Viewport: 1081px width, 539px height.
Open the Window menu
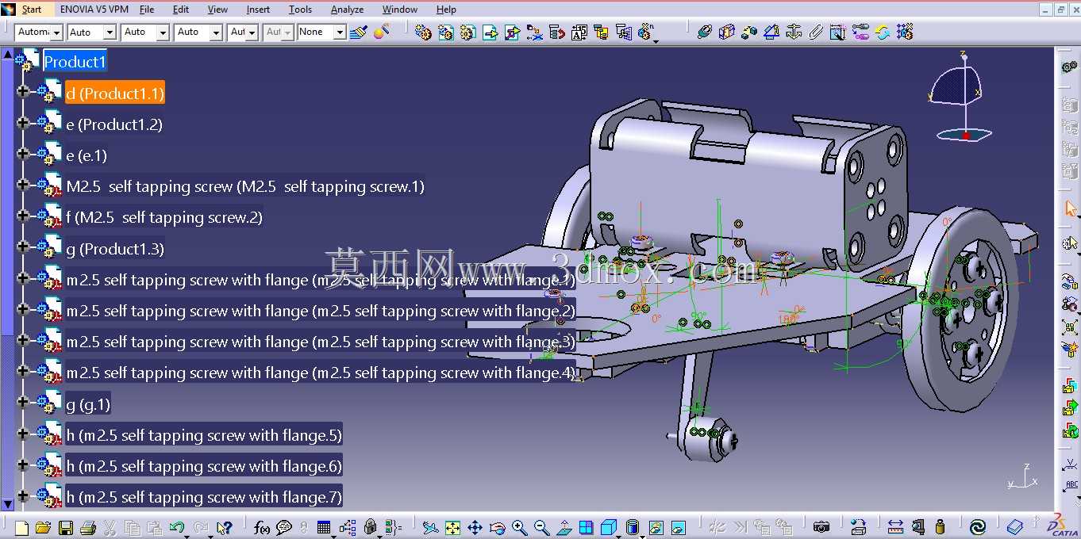pos(400,10)
